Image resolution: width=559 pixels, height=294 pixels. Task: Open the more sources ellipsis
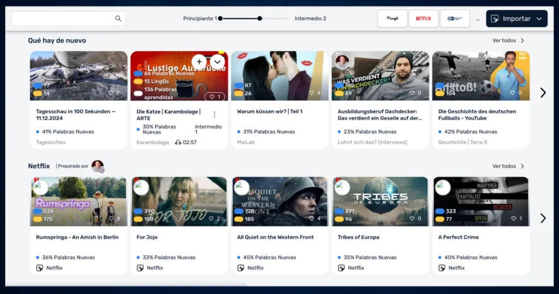478,20
